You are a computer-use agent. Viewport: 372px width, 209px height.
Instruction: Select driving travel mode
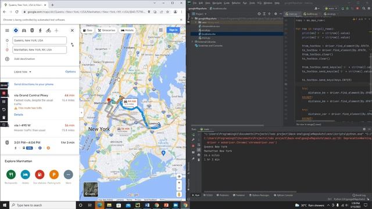pyautogui.click(x=24, y=30)
